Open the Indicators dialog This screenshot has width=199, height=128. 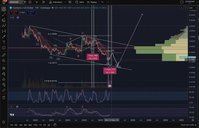click(56, 2)
